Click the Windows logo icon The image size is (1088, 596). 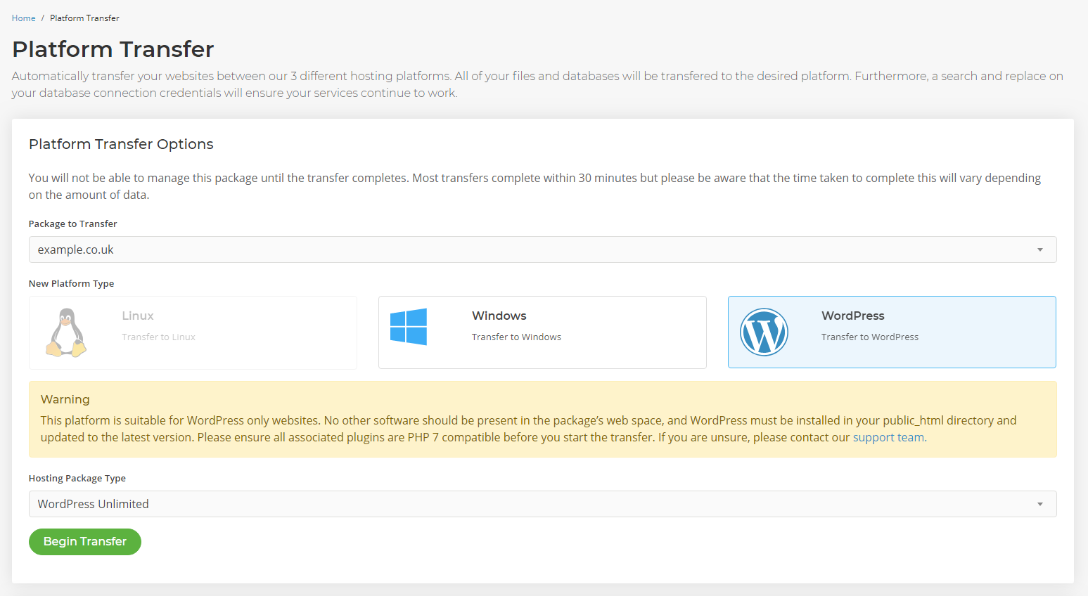coord(409,326)
